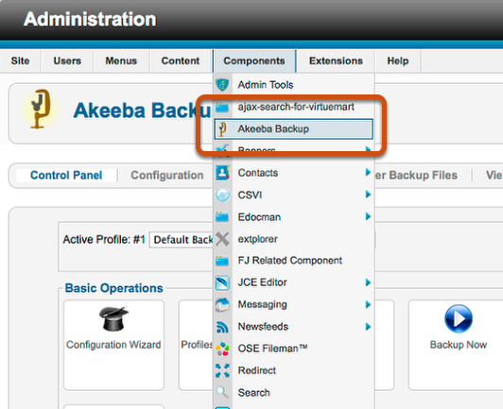Expand the Messaging submenu arrow
Viewport: 503px width, 409px height.
click(x=368, y=304)
